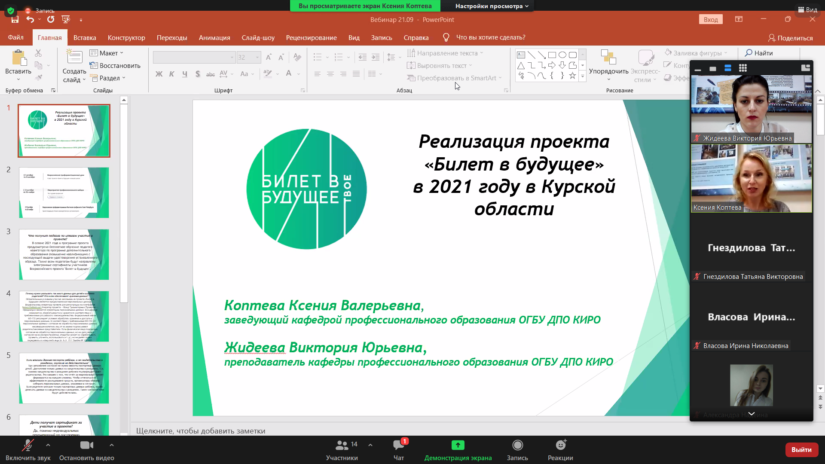Increase font size icon
This screenshot has height=464, width=825.
tap(269, 57)
